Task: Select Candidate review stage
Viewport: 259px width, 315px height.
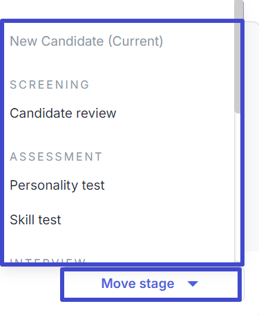Action: click(63, 113)
